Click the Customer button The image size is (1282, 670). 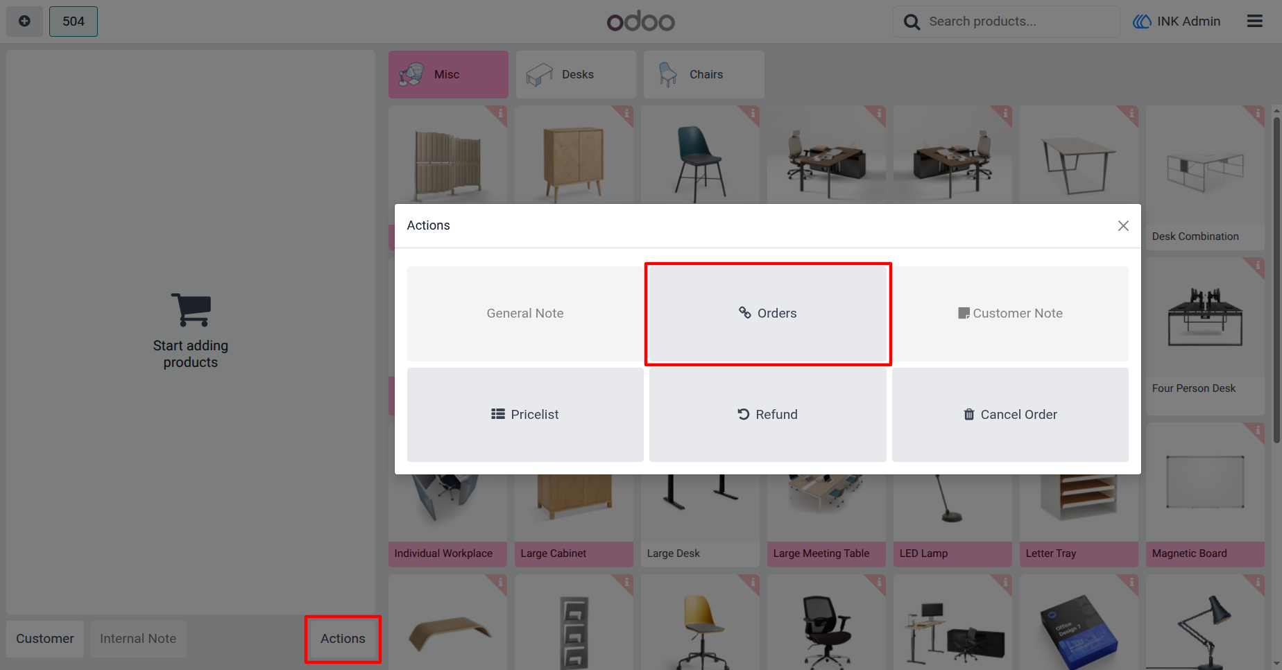[45, 639]
